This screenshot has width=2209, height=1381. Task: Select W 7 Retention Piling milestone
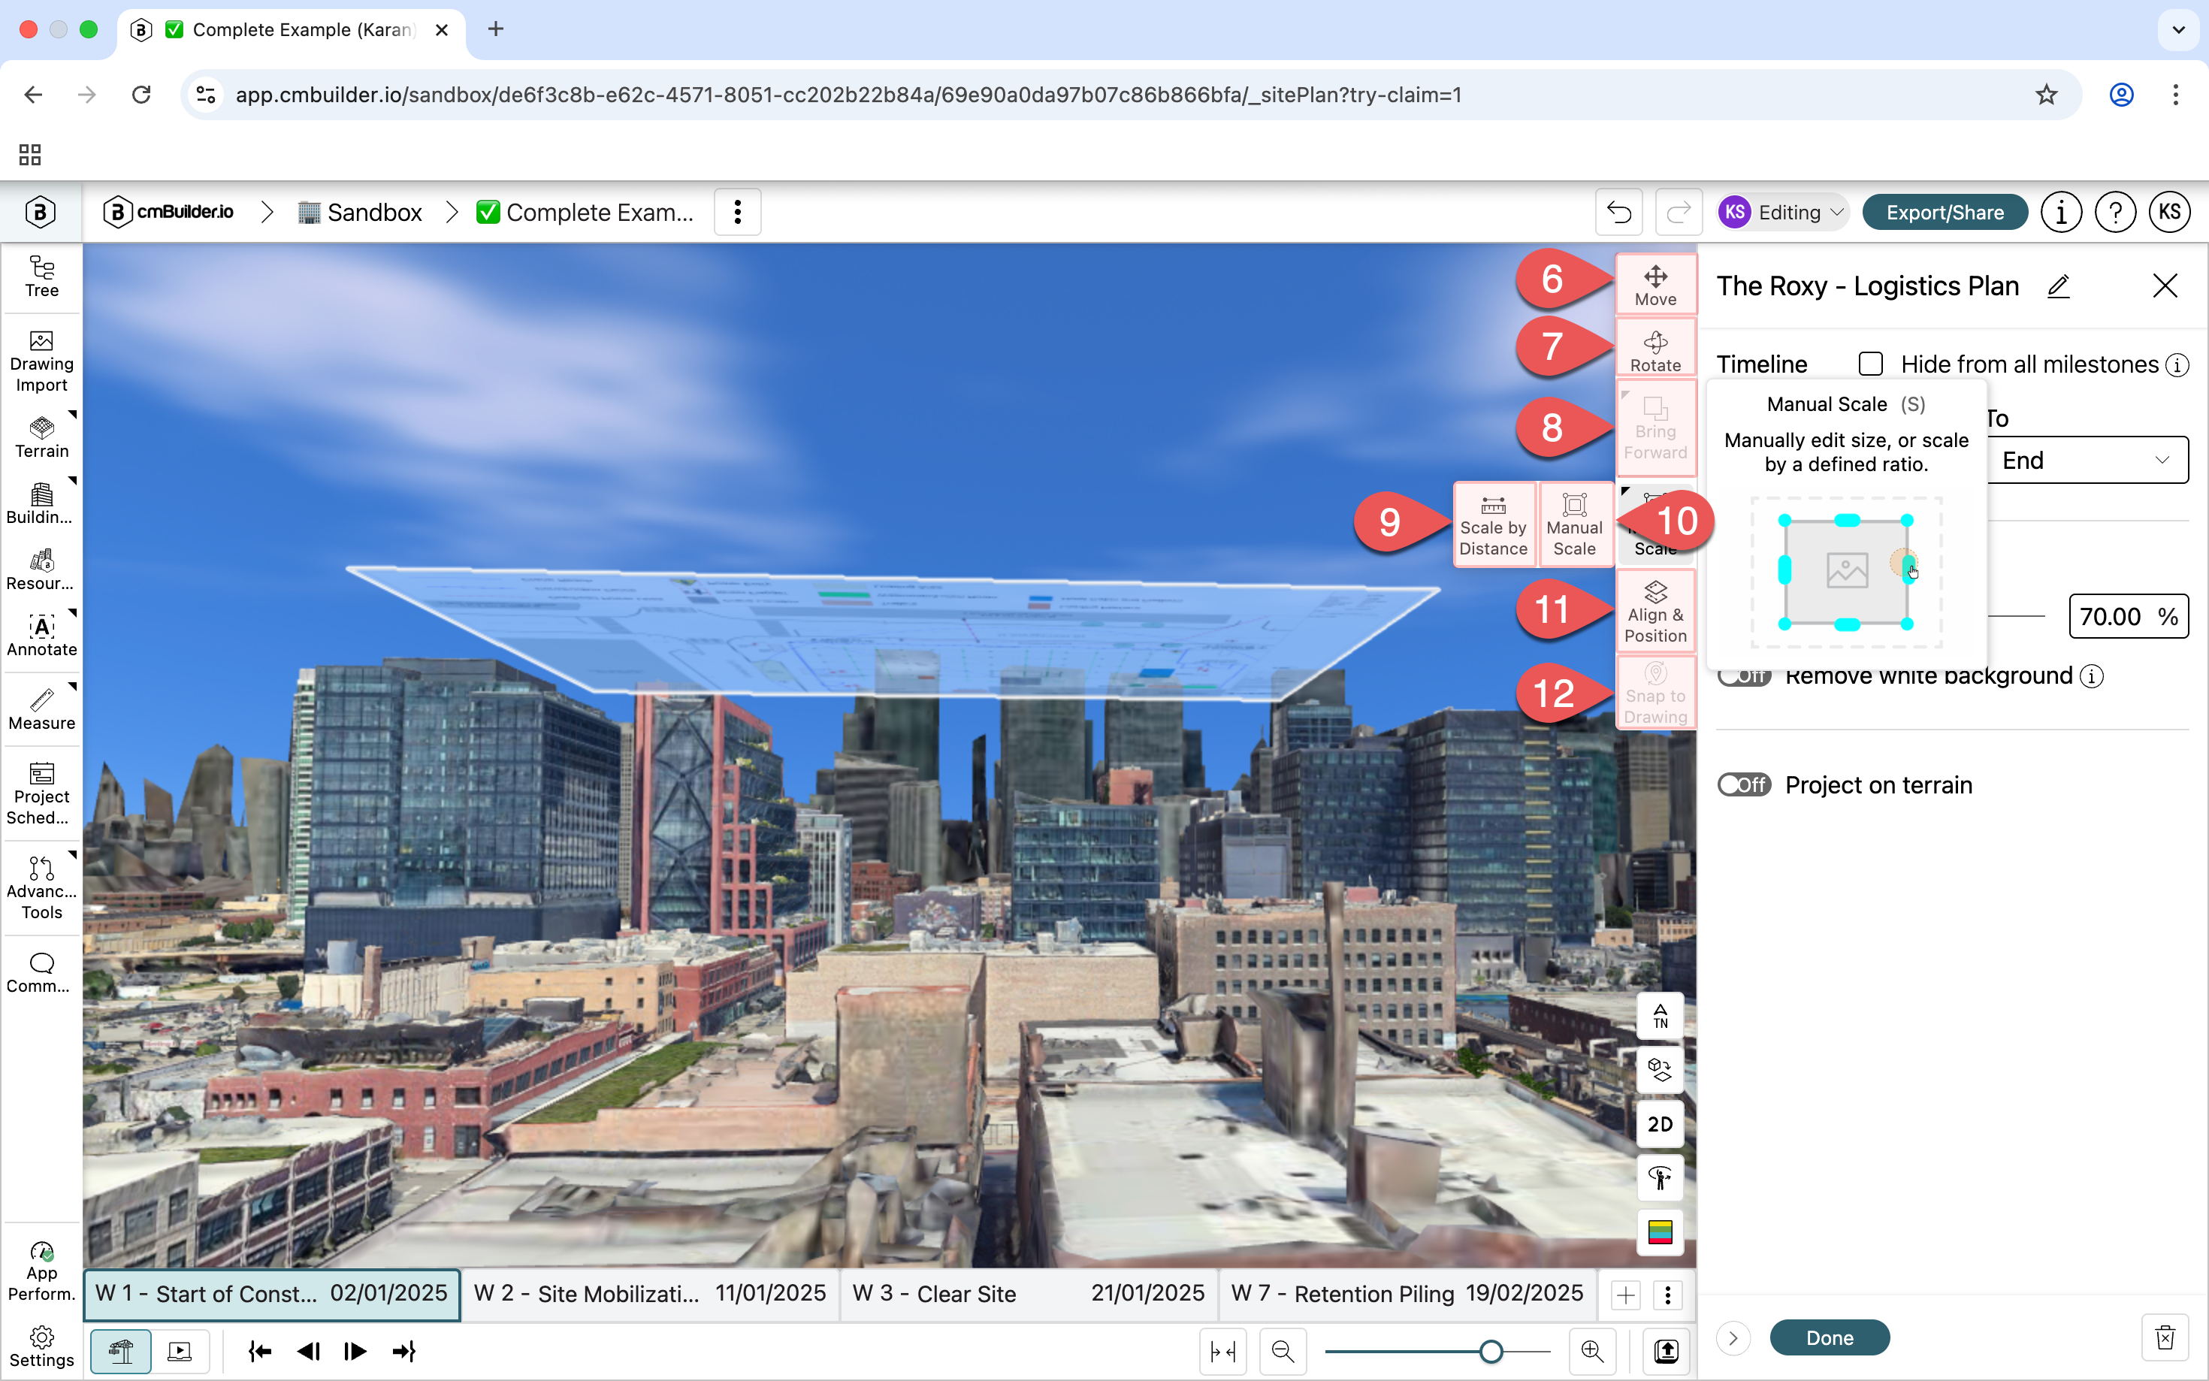(1407, 1295)
